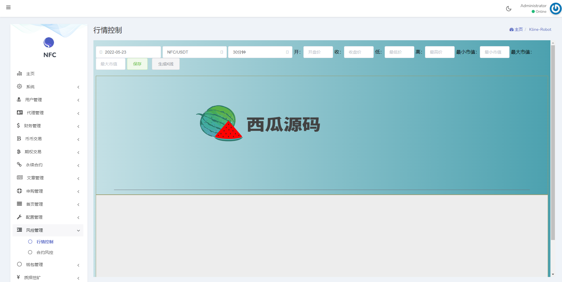Viewport: 562px width, 282px height.
Task: Toggle the hamburger sidebar menu icon
Action: pyautogui.click(x=8, y=7)
